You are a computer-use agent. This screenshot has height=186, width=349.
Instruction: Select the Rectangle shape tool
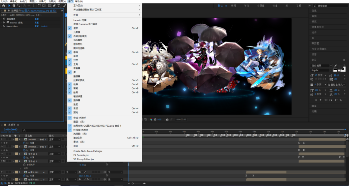pyautogui.click(x=50, y=5)
